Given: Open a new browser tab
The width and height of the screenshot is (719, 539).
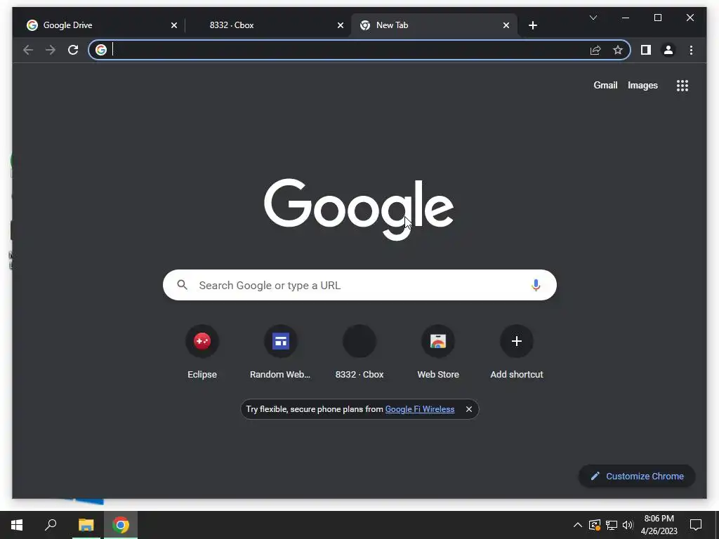Looking at the screenshot, I should (532, 25).
